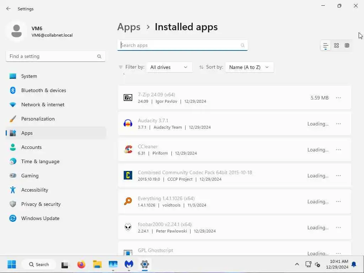The image size is (364, 273).
Task: Click the monitor app icon on taskbar
Action: point(113,264)
